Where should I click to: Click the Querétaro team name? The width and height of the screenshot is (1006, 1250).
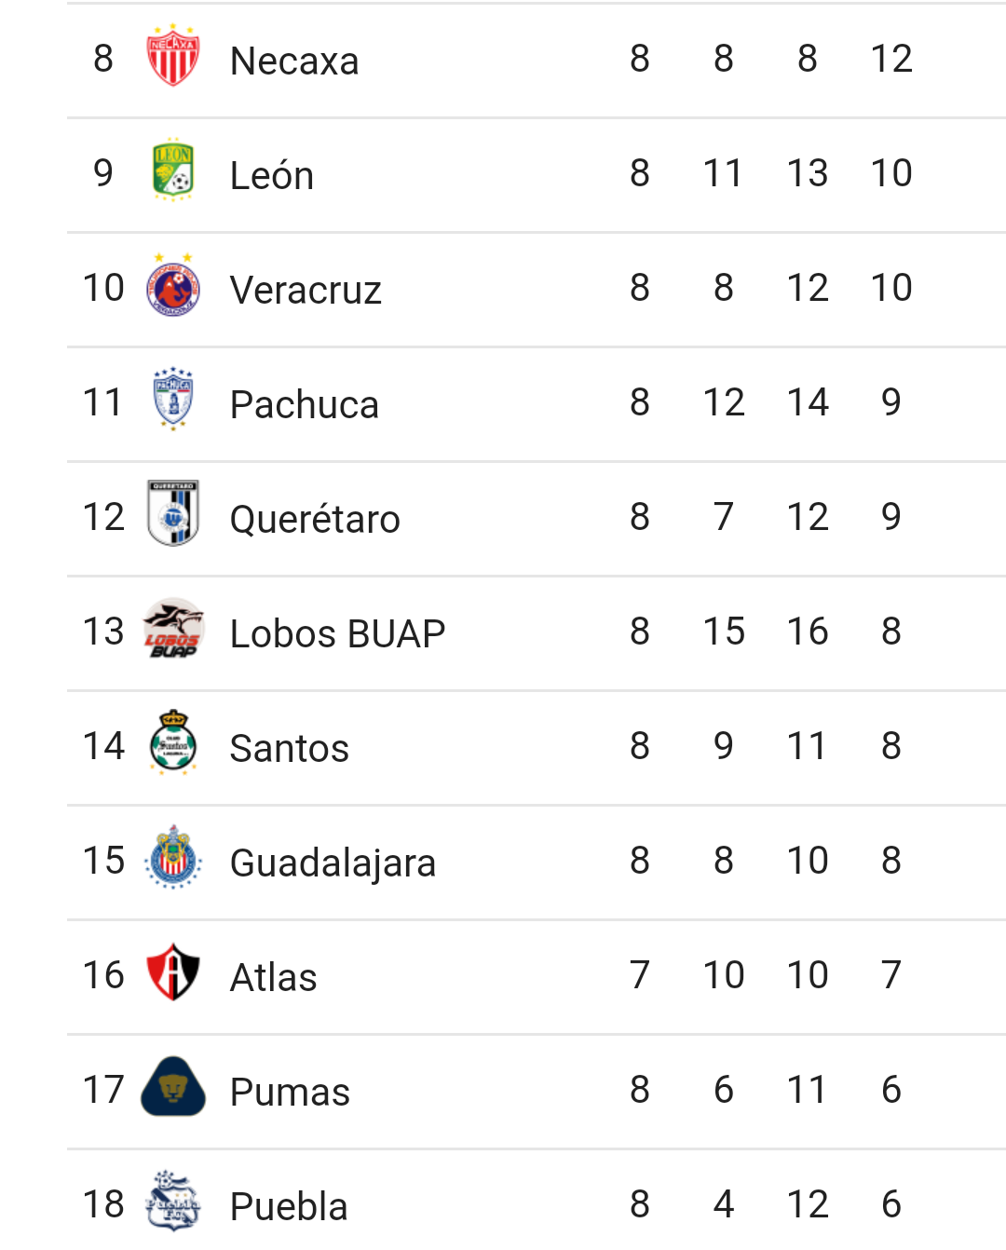[315, 519]
